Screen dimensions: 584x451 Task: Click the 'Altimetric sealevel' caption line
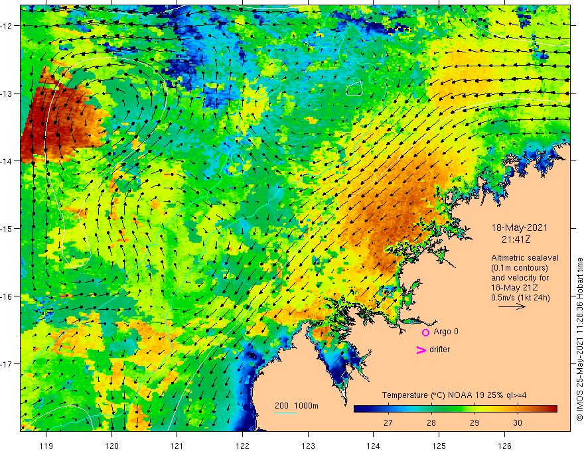525,258
